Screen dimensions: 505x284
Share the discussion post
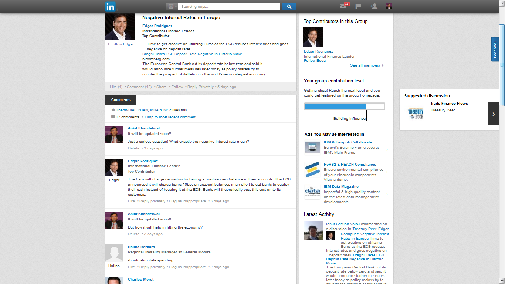pos(162,87)
